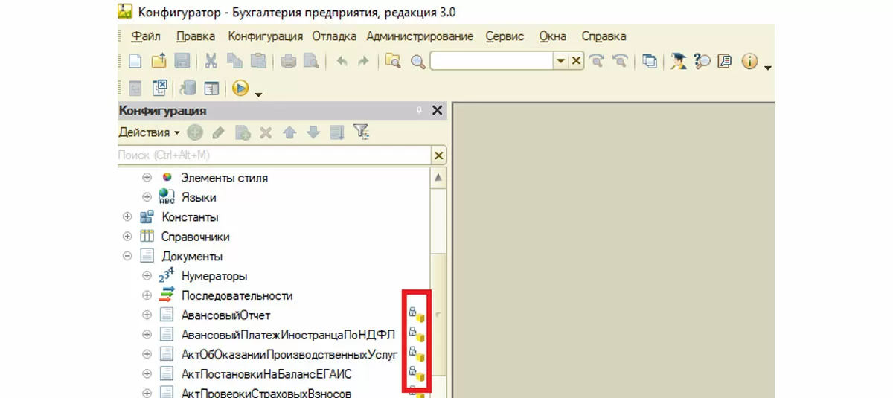
Task: Select the Константы item
Action: pos(191,217)
